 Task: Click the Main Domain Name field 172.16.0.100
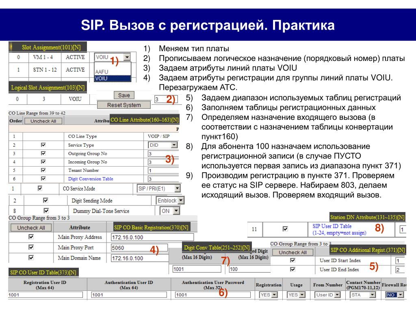click(x=140, y=258)
